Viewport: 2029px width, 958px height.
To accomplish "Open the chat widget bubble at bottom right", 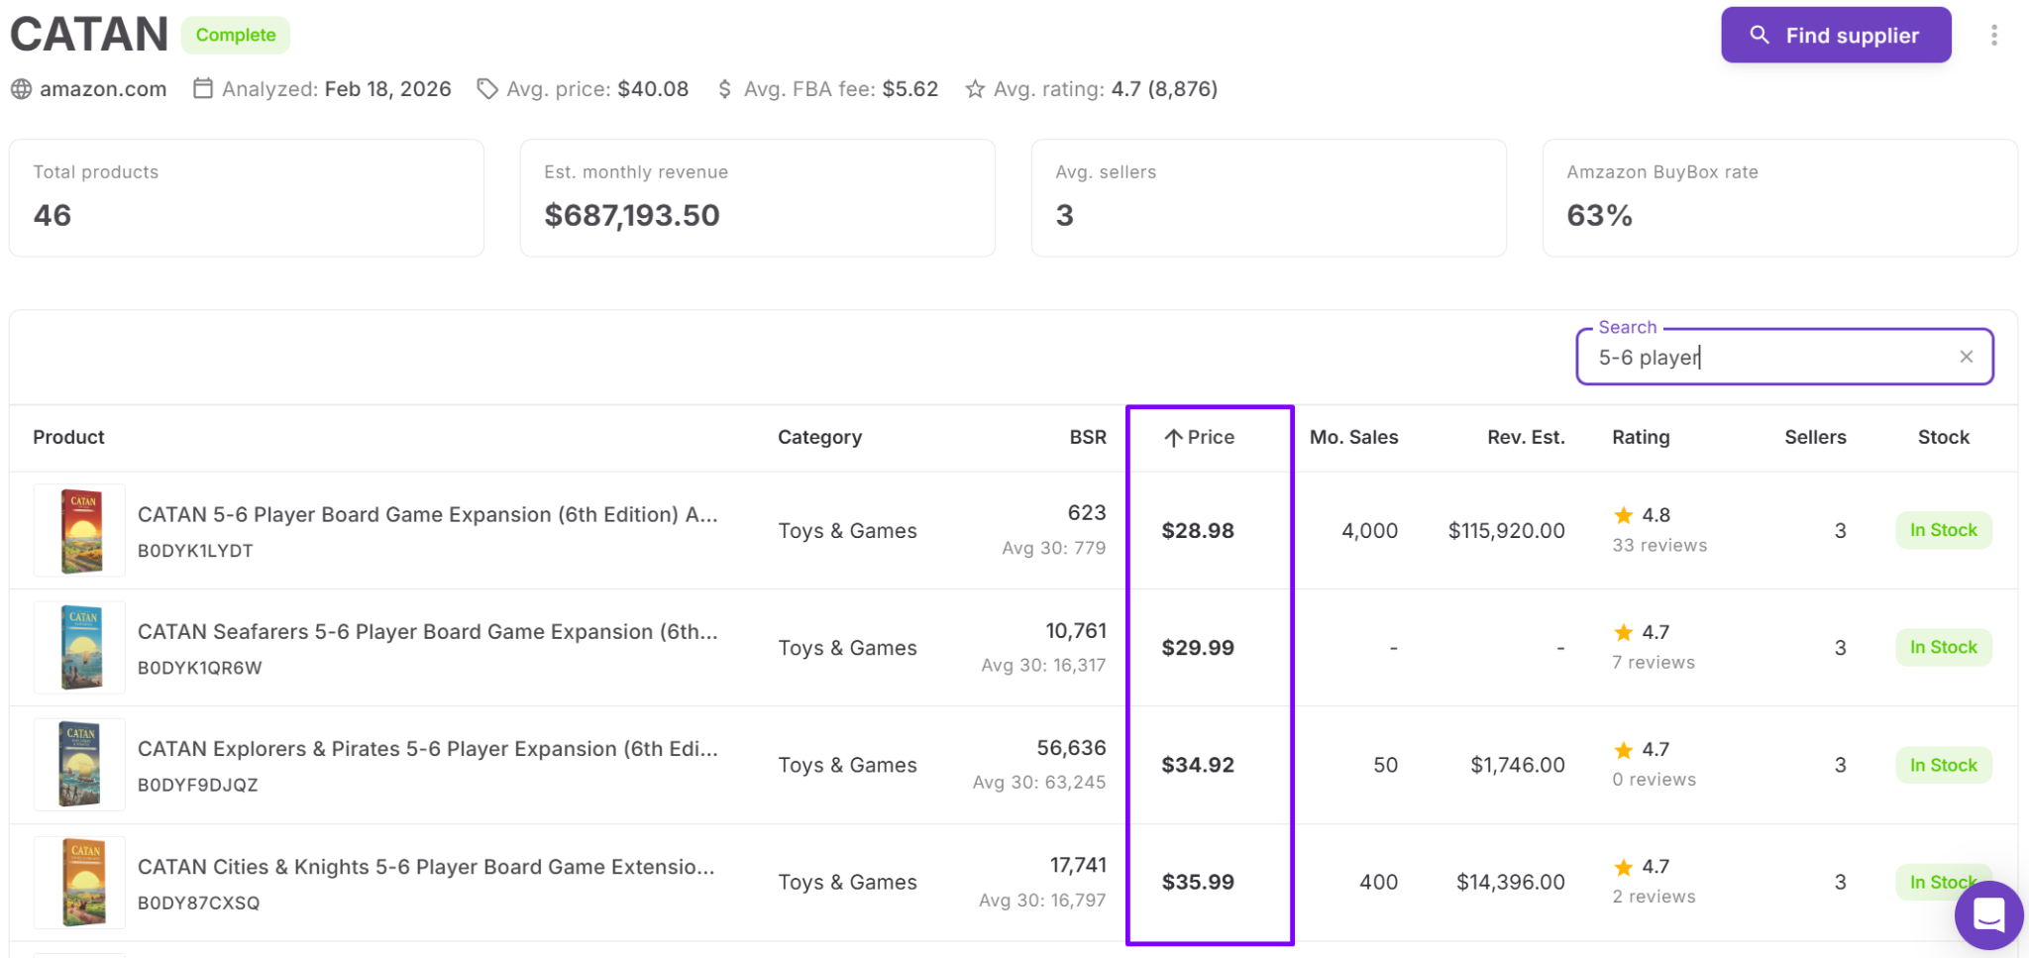I will tap(1988, 915).
